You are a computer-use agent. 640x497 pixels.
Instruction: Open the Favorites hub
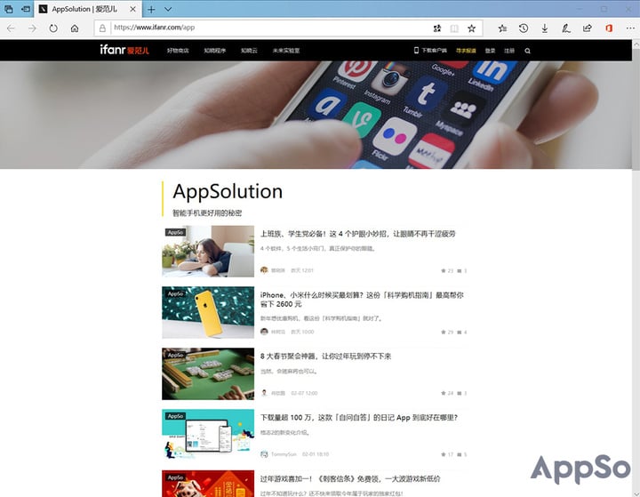click(x=502, y=28)
